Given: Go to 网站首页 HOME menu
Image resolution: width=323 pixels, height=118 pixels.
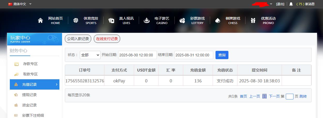Looking at the screenshot, I should tap(55, 21).
